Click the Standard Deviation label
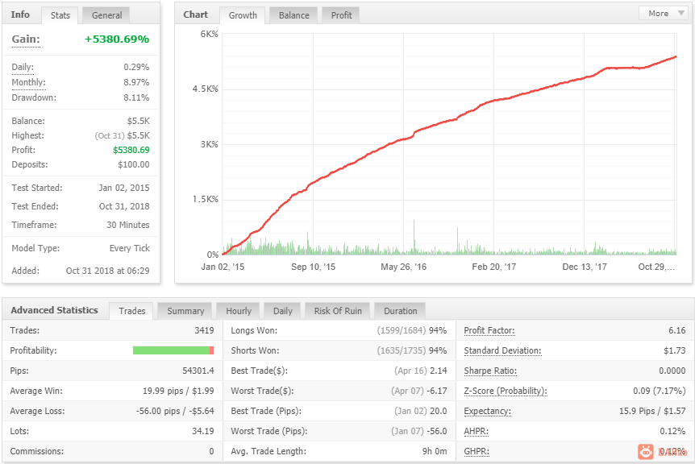 coord(502,350)
